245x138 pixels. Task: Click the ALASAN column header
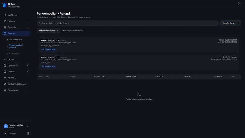click(159, 77)
